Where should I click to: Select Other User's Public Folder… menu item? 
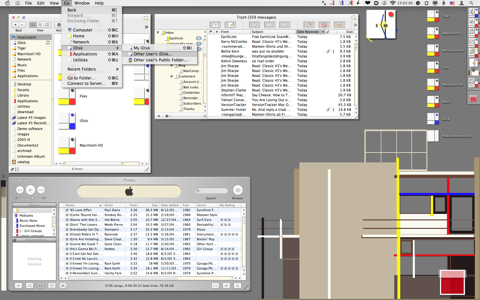tap(159, 60)
